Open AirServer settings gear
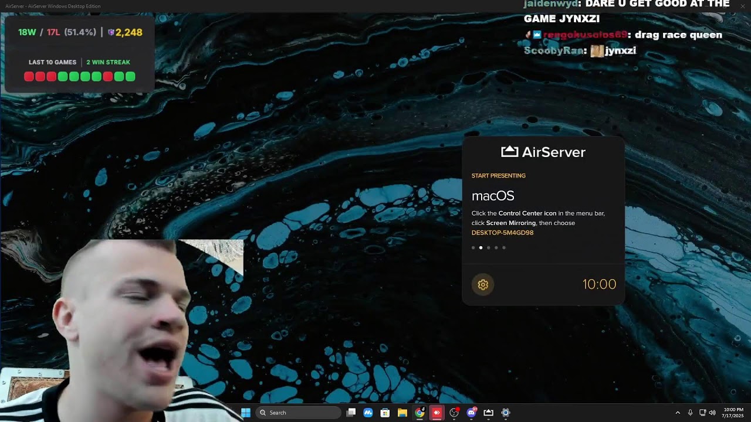 pyautogui.click(x=483, y=285)
